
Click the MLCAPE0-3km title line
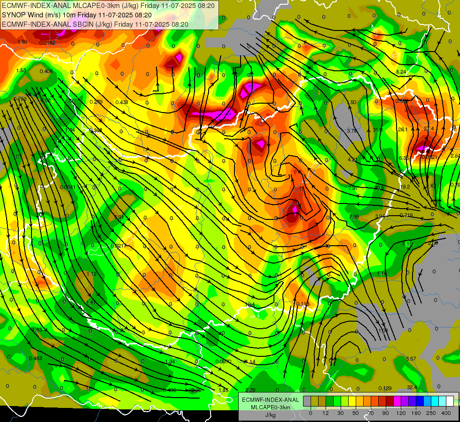[x=108, y=6]
